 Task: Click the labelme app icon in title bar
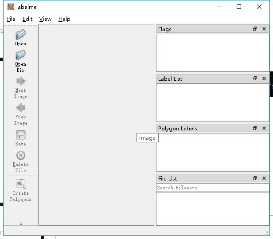click(x=11, y=7)
